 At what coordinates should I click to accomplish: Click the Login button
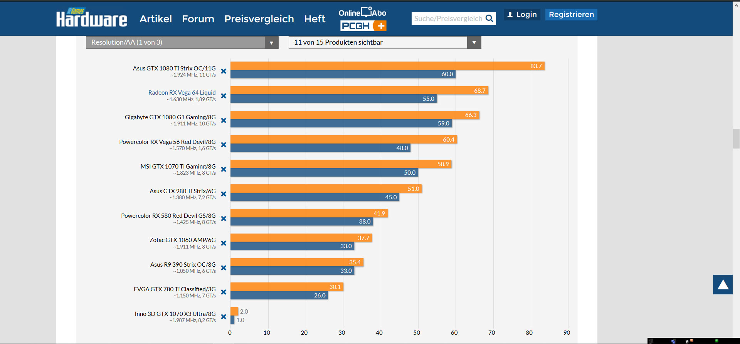(522, 15)
